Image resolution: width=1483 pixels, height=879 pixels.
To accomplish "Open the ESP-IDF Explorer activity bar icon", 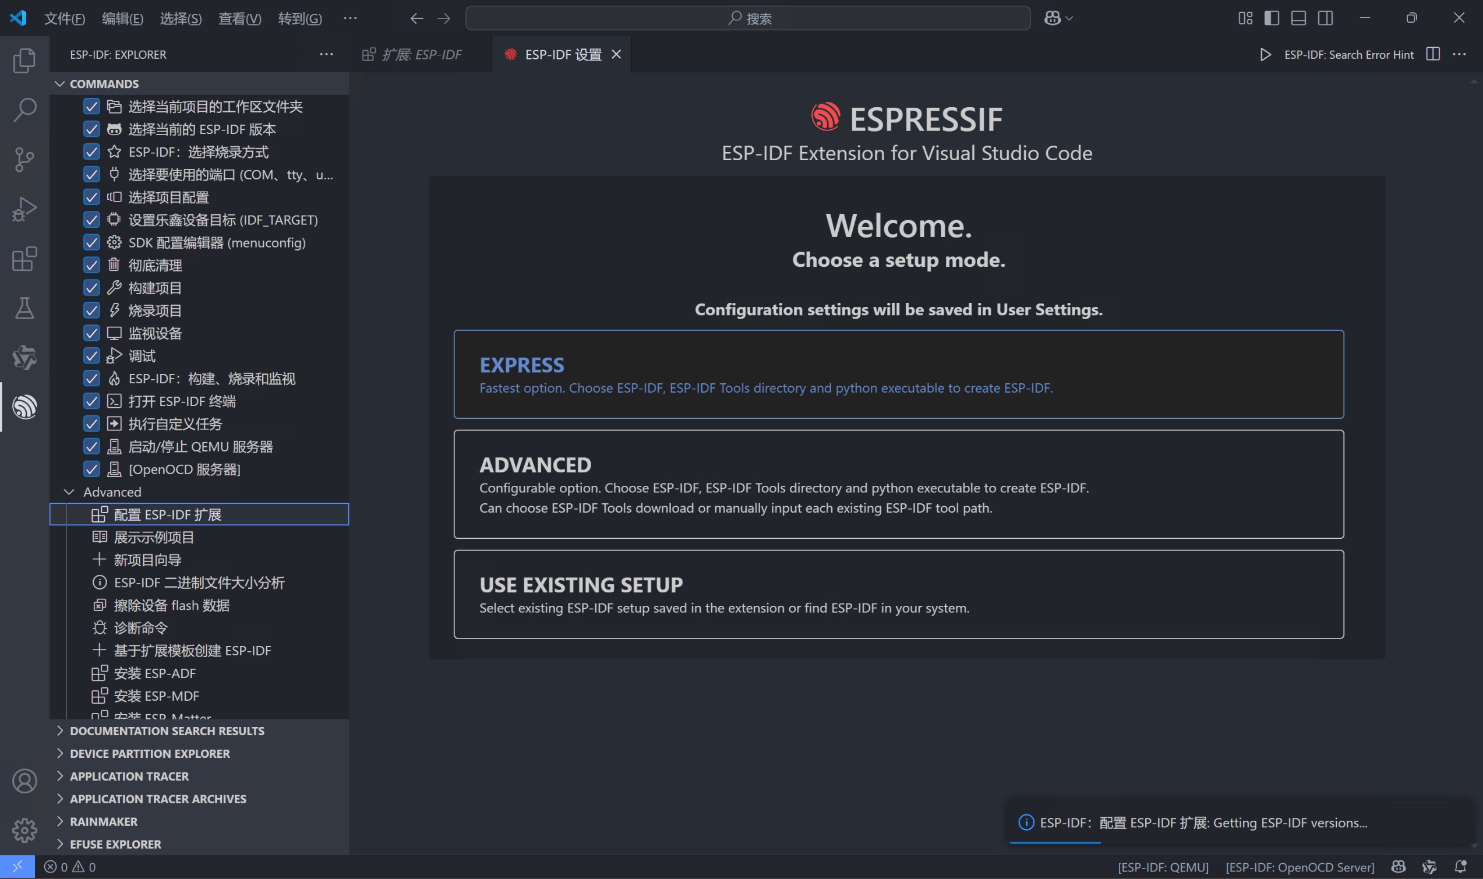I will 24,407.
